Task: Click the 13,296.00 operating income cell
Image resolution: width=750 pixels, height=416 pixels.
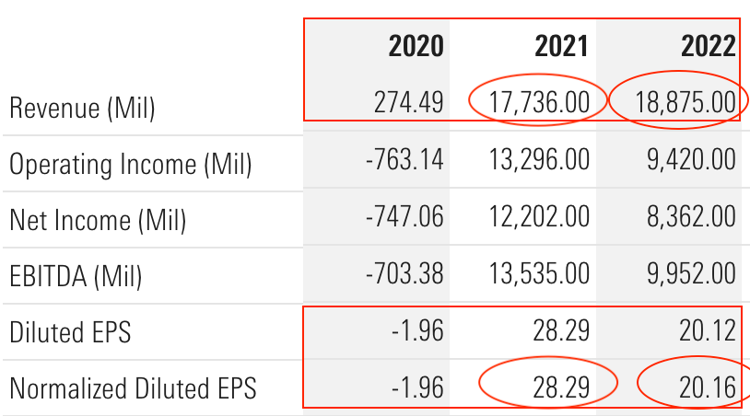Action: 537,159
